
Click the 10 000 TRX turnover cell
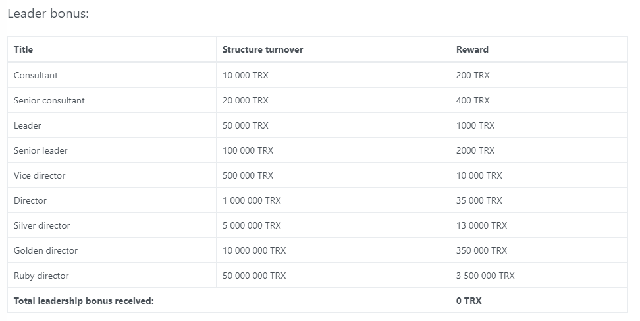(x=245, y=75)
